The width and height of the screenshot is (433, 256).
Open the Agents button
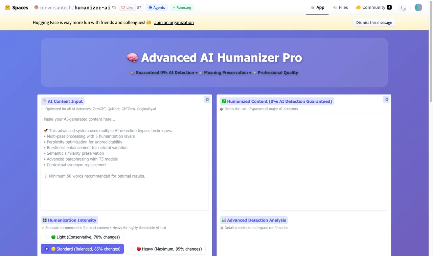tap(157, 7)
